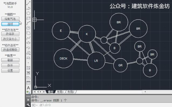The height and width of the screenshot is (107, 172).
Task: Select the Rectangle tool
Action: point(28,18)
